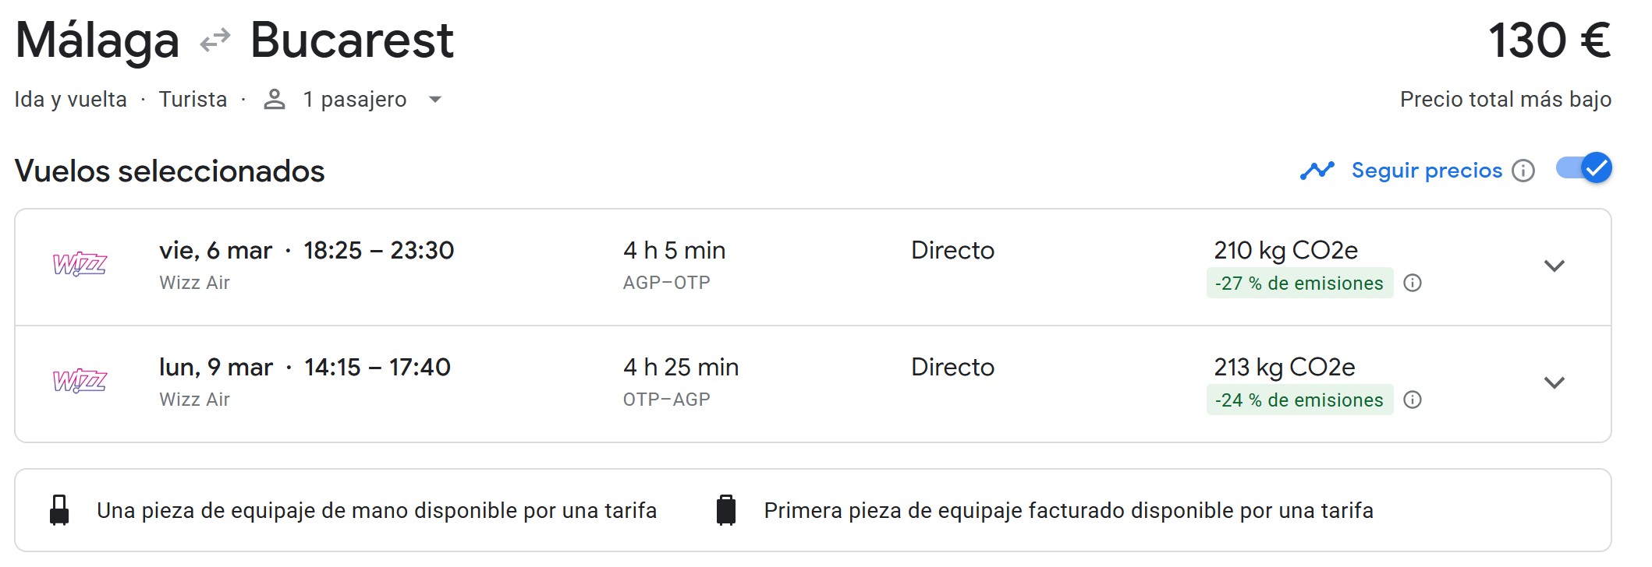Open emissions info for the 213 kg flight
The width and height of the screenshot is (1652, 567).
pos(1412,400)
